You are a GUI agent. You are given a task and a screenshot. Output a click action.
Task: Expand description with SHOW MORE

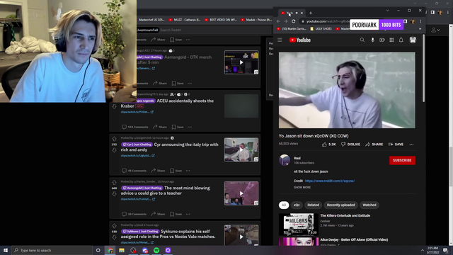[x=302, y=187]
